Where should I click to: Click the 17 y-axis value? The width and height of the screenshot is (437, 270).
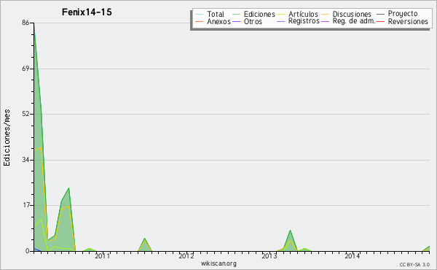tap(25, 205)
